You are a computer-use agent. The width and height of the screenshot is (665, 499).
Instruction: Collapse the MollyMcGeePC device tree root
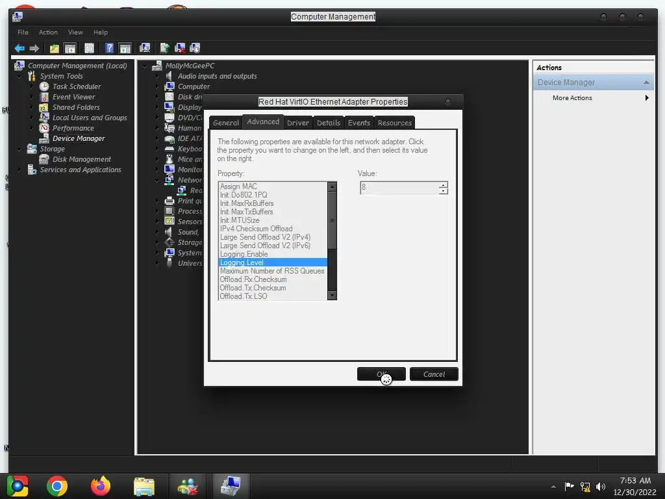[145, 66]
